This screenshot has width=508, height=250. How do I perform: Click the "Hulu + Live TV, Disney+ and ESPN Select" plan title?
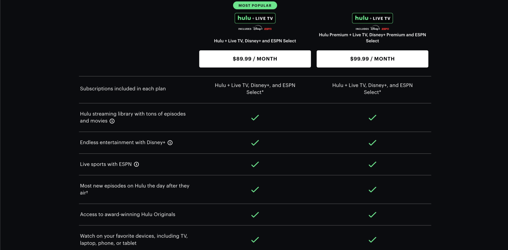click(x=255, y=41)
